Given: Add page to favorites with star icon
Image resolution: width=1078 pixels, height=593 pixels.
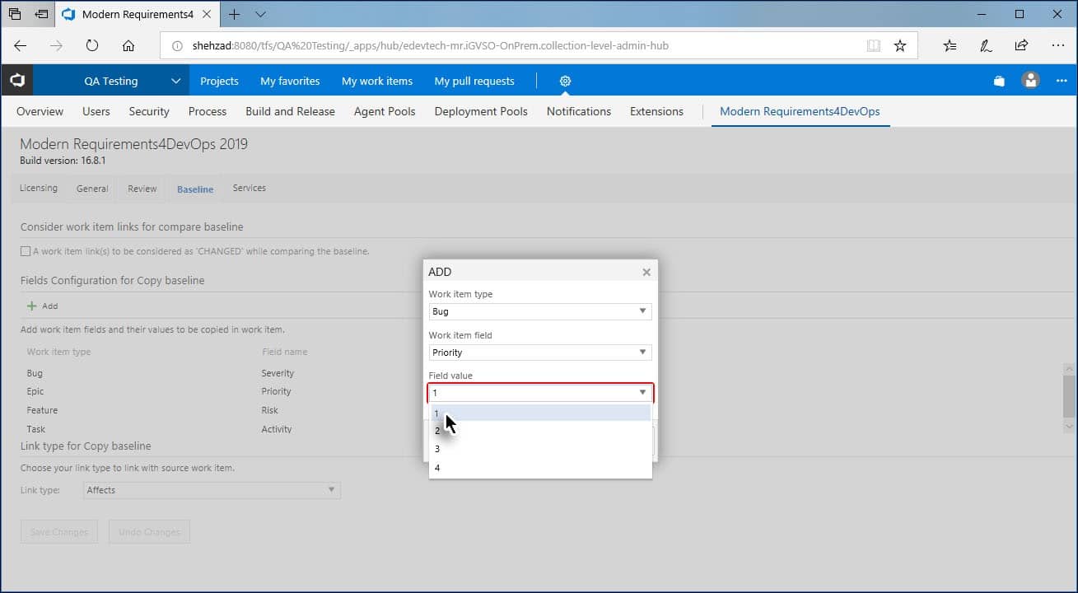Looking at the screenshot, I should point(900,46).
